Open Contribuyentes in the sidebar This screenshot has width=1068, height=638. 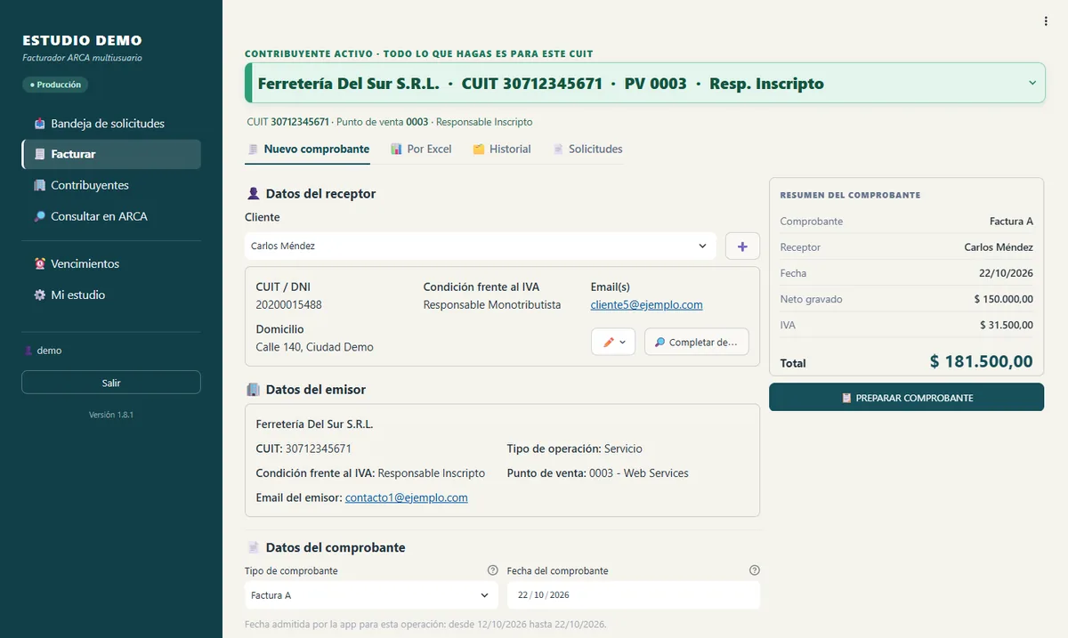(x=111, y=185)
